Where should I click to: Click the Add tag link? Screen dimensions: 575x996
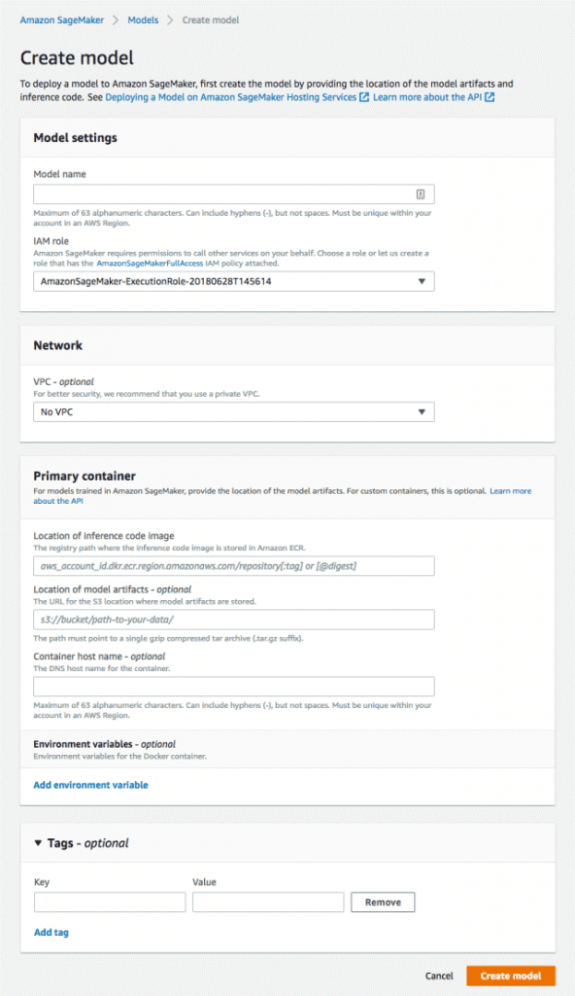[x=51, y=932]
